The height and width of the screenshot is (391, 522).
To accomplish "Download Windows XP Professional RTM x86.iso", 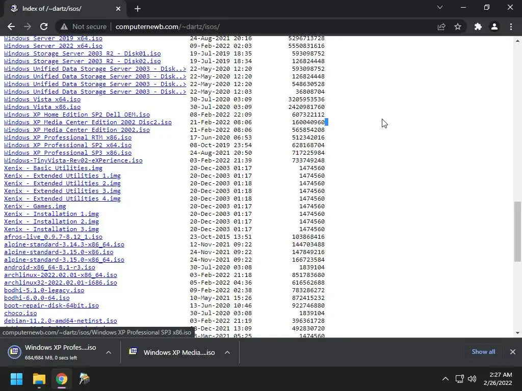I will pyautogui.click(x=68, y=137).
